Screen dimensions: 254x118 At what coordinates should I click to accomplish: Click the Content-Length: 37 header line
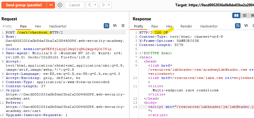(x=26, y=86)
